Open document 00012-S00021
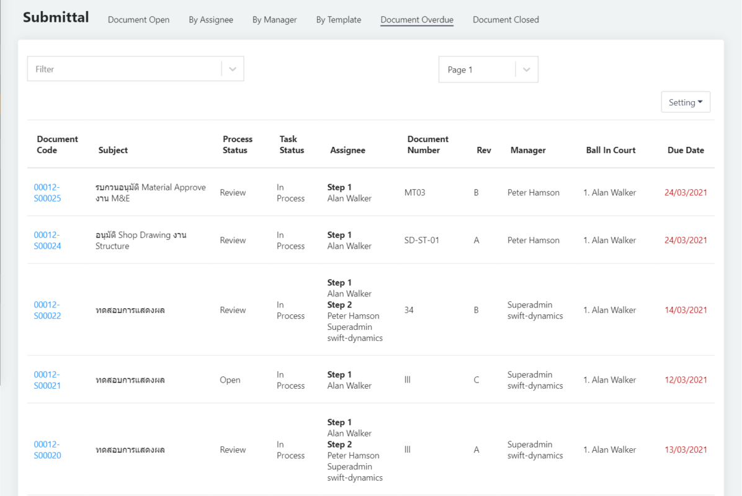 click(48, 379)
